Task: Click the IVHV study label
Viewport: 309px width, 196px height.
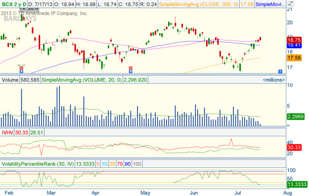Action: (7, 132)
